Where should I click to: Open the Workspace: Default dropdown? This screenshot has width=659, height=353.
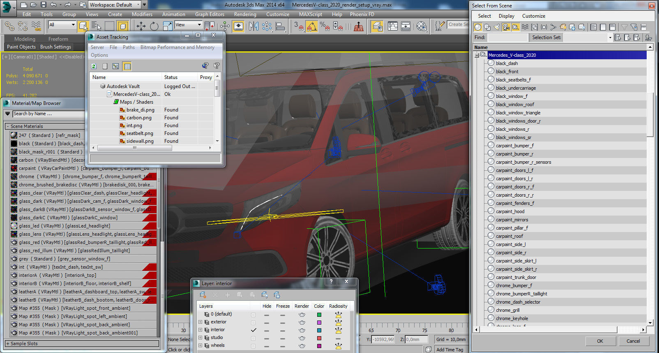115,5
